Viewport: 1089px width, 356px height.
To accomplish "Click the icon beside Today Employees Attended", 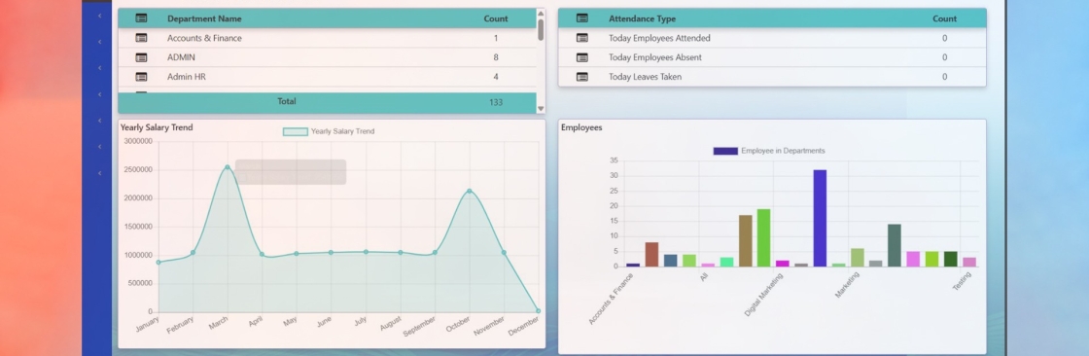I will coord(582,38).
